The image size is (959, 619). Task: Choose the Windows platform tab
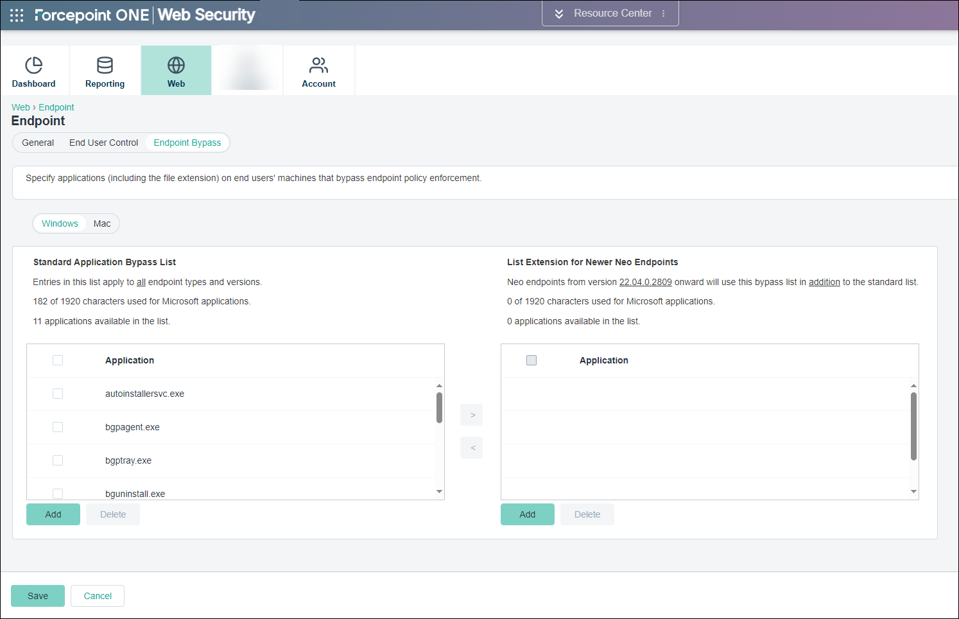coord(60,223)
